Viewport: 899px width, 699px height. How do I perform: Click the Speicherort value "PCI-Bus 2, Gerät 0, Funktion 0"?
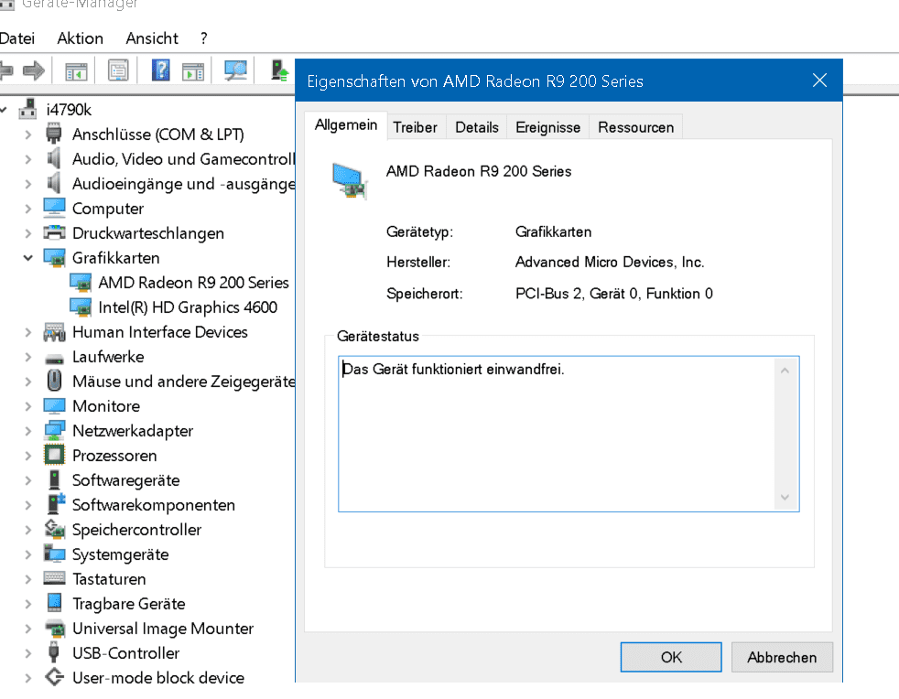[614, 294]
